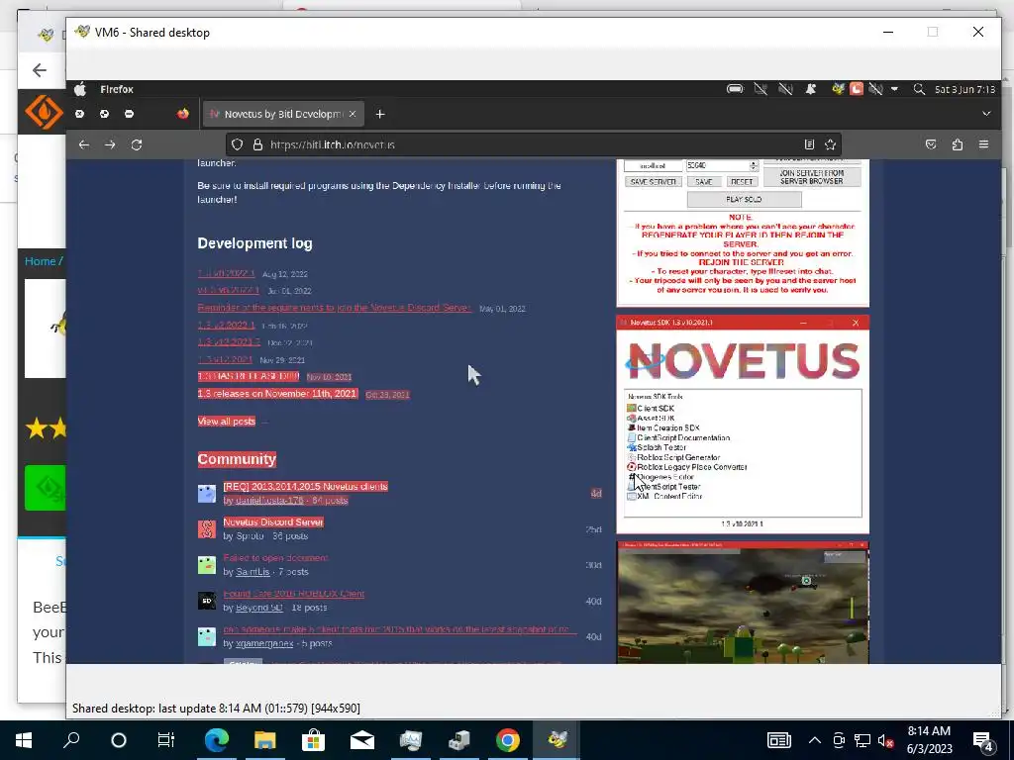Open the Pocket save icon
The height and width of the screenshot is (760, 1014).
931,144
